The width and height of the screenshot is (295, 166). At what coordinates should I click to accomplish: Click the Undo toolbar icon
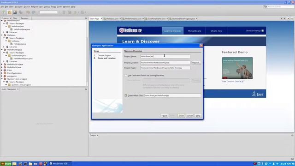tap(28, 12)
